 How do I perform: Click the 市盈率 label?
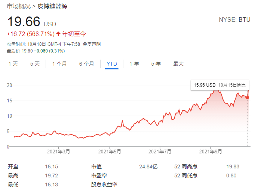click(x=99, y=175)
